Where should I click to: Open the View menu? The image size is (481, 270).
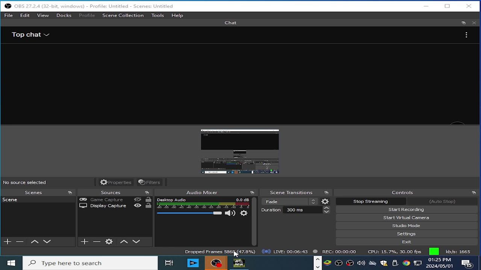[43, 15]
